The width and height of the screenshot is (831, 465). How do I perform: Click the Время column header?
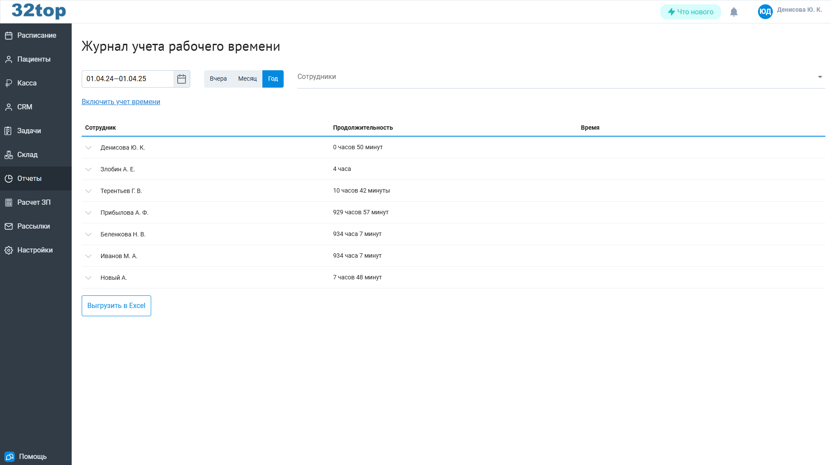(590, 128)
